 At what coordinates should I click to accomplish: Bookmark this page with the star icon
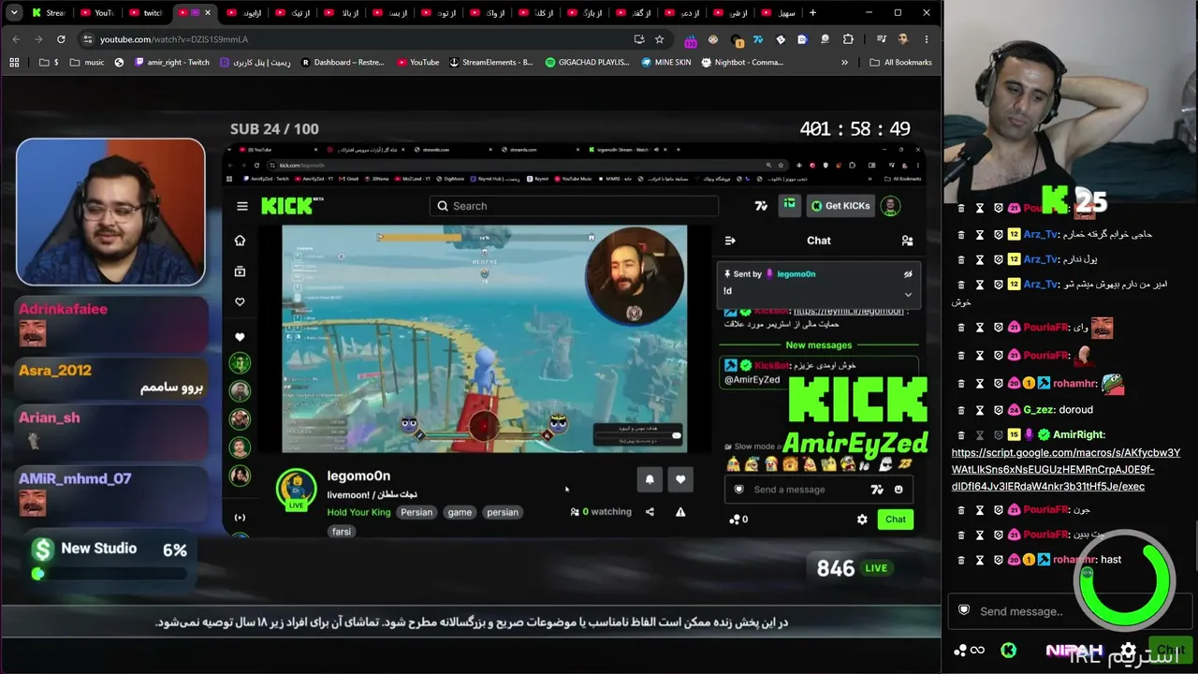point(660,39)
